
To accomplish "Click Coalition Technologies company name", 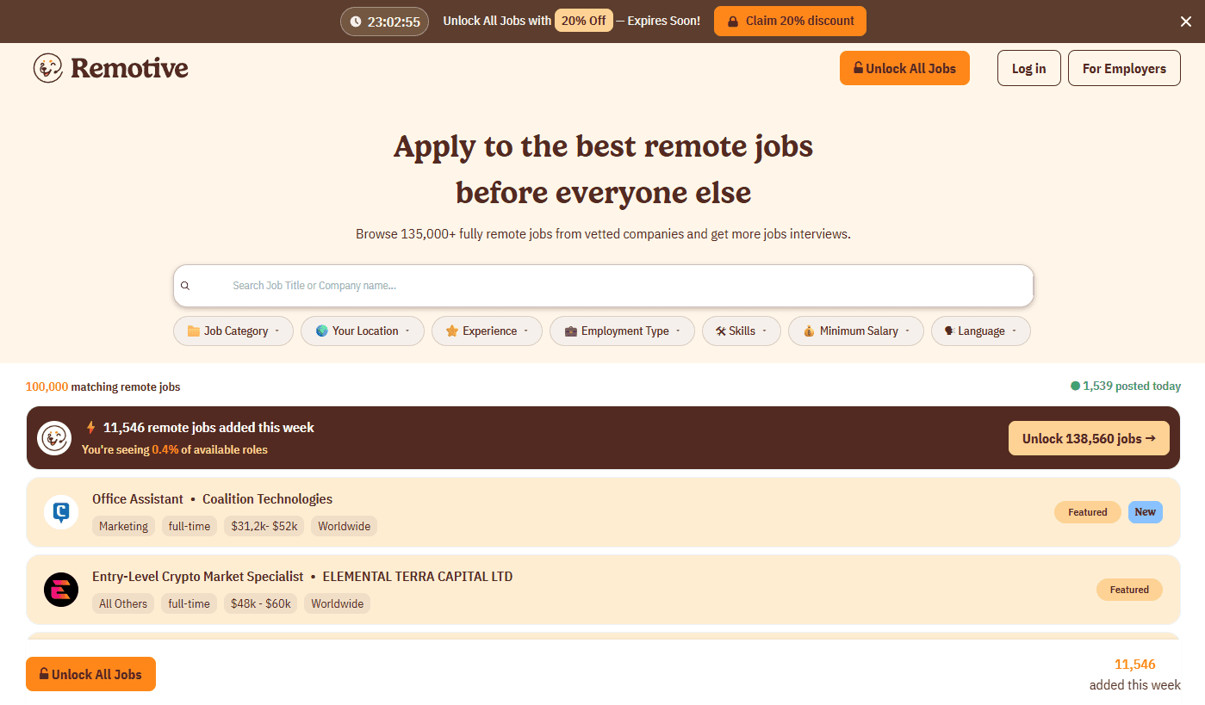I will (x=267, y=499).
